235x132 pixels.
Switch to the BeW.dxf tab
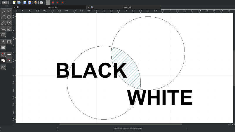click(x=127, y=7)
